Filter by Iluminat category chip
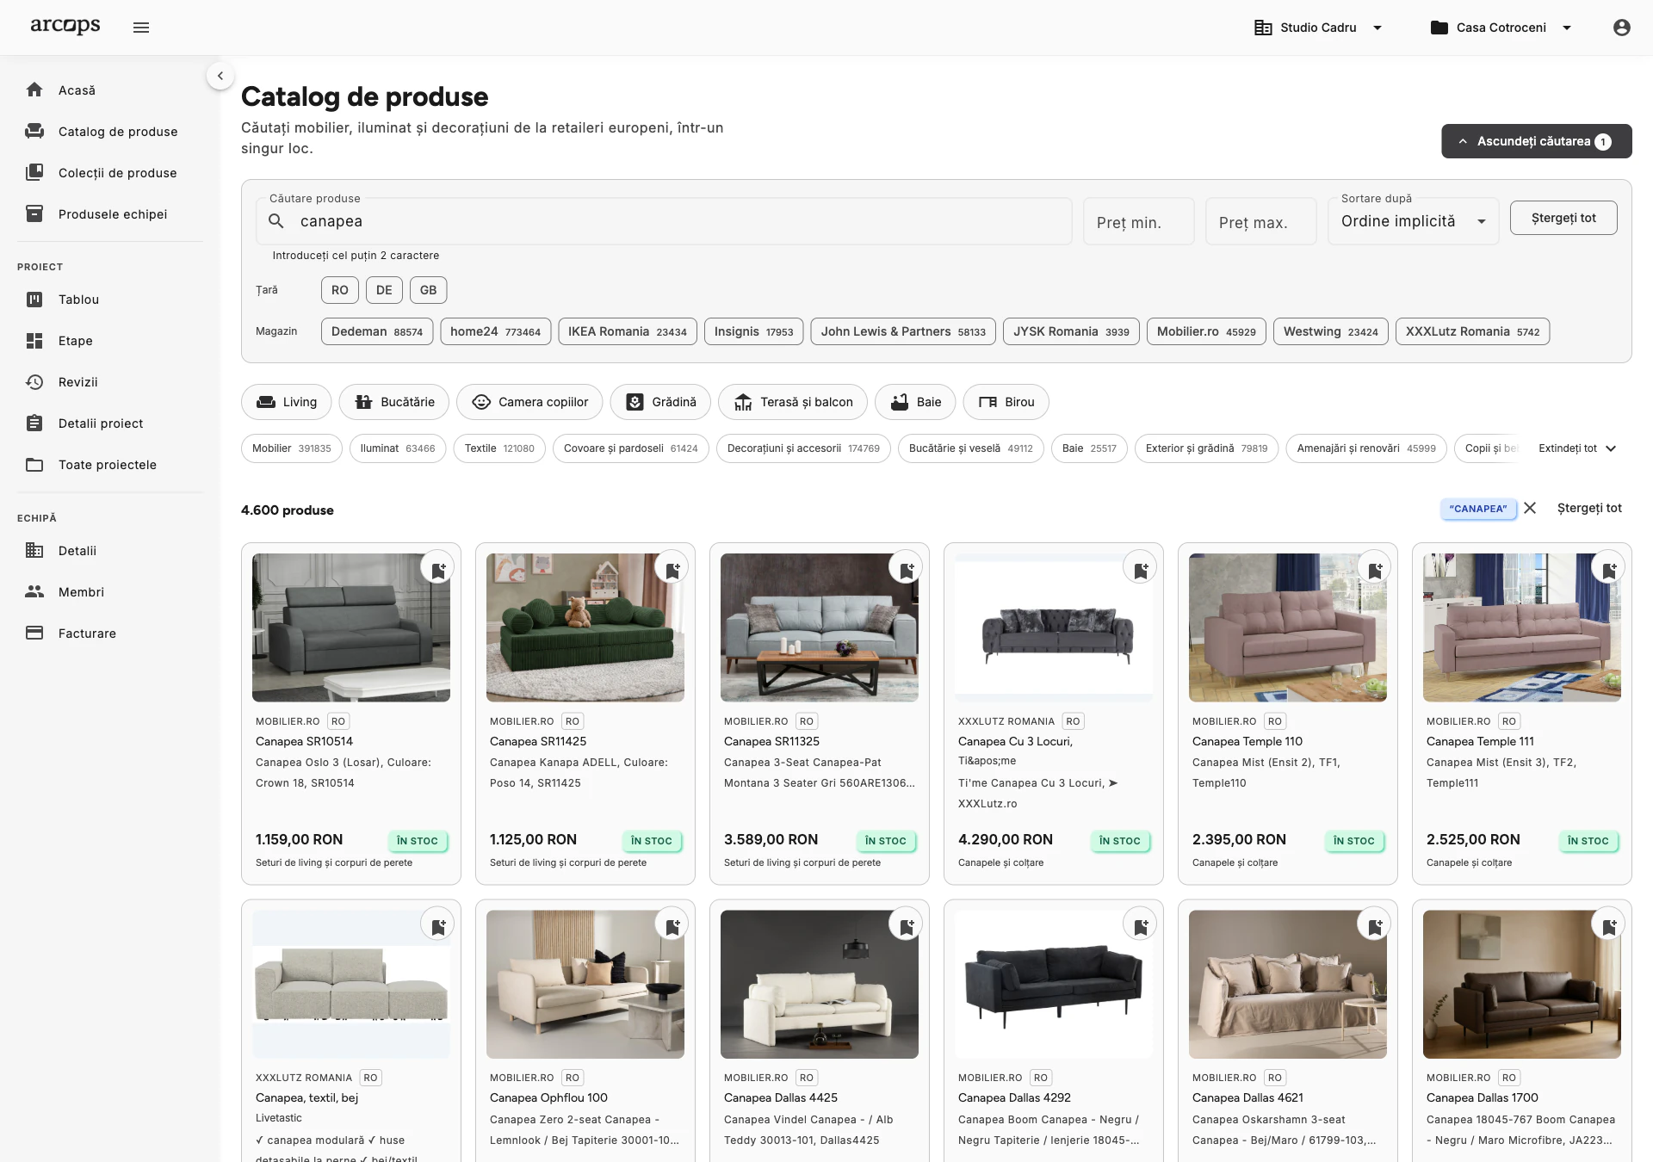1653x1162 pixels. pyautogui.click(x=398, y=448)
